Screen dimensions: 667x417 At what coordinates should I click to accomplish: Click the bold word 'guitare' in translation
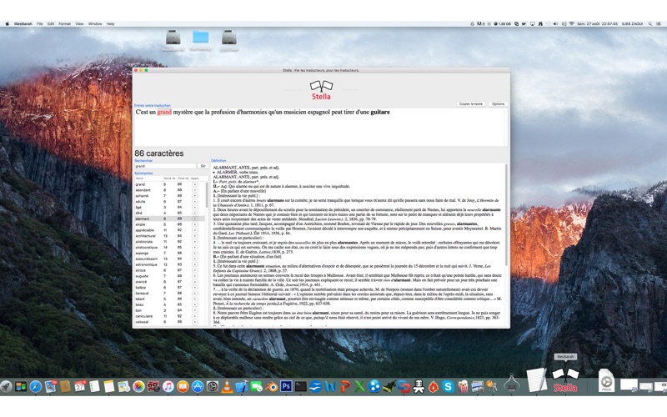point(380,113)
